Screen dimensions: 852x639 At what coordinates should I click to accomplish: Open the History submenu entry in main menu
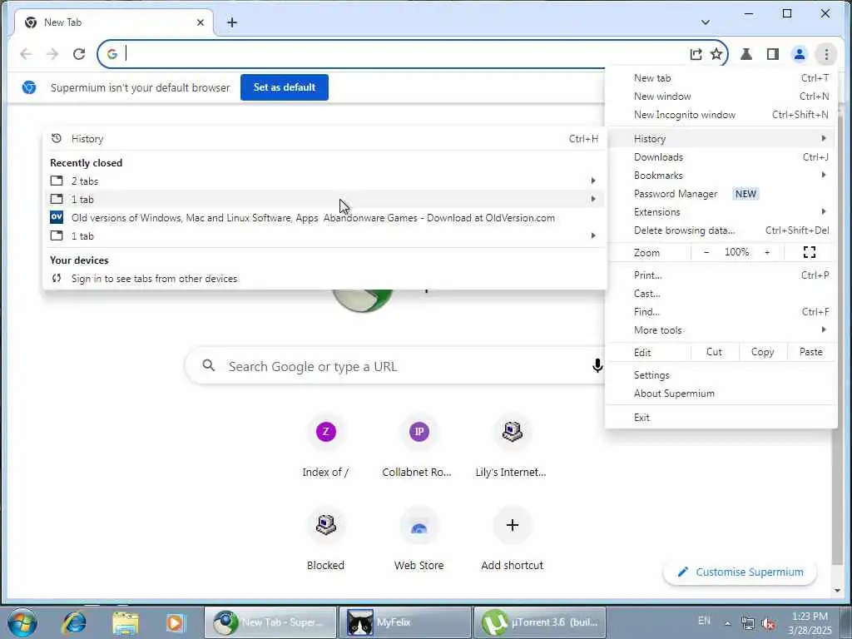[721, 139]
